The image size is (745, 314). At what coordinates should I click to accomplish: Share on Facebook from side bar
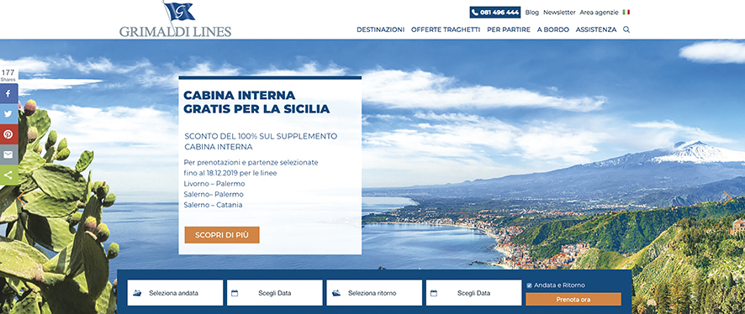pos(8,93)
